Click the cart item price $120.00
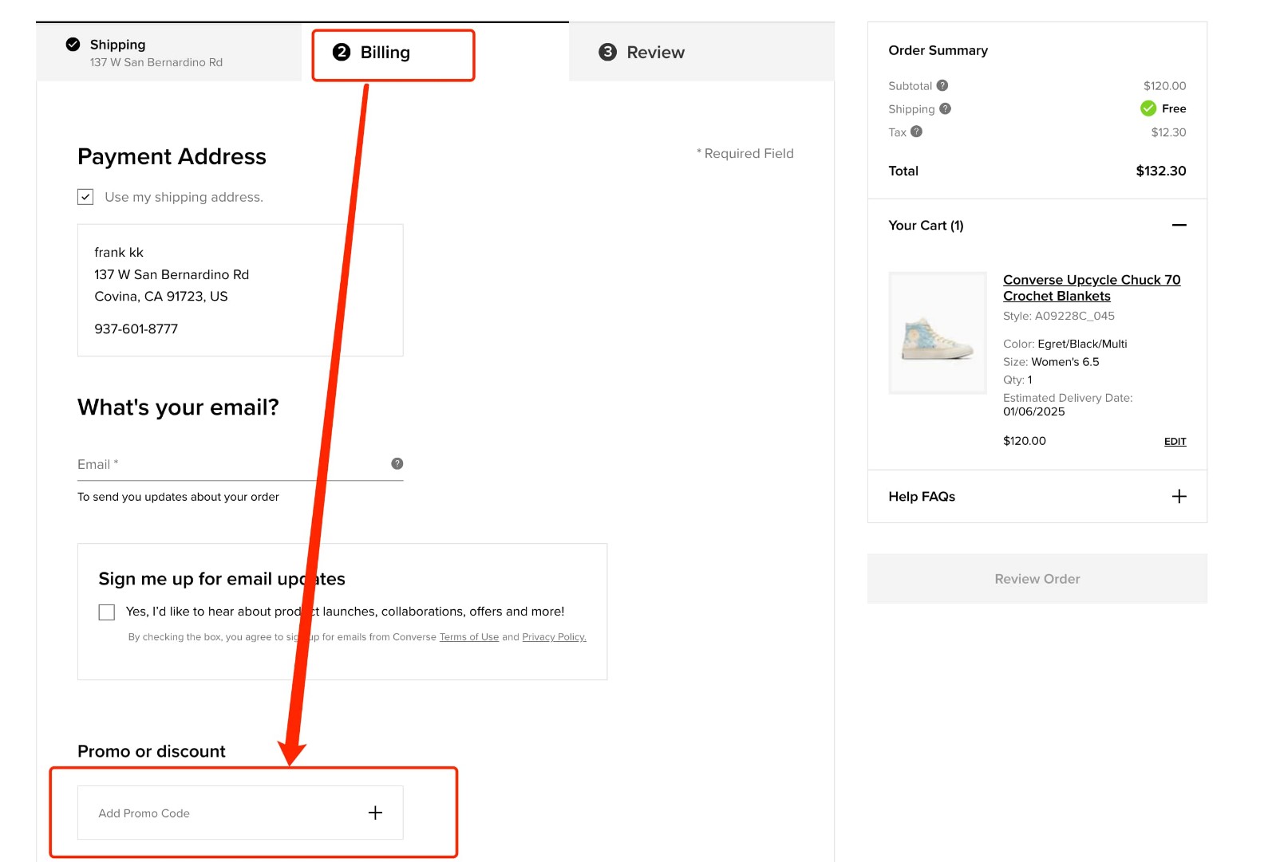1276x862 pixels. point(1024,441)
